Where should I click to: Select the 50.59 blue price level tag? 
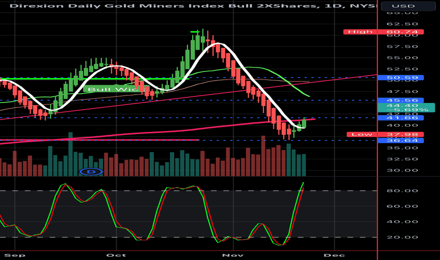click(x=401, y=78)
